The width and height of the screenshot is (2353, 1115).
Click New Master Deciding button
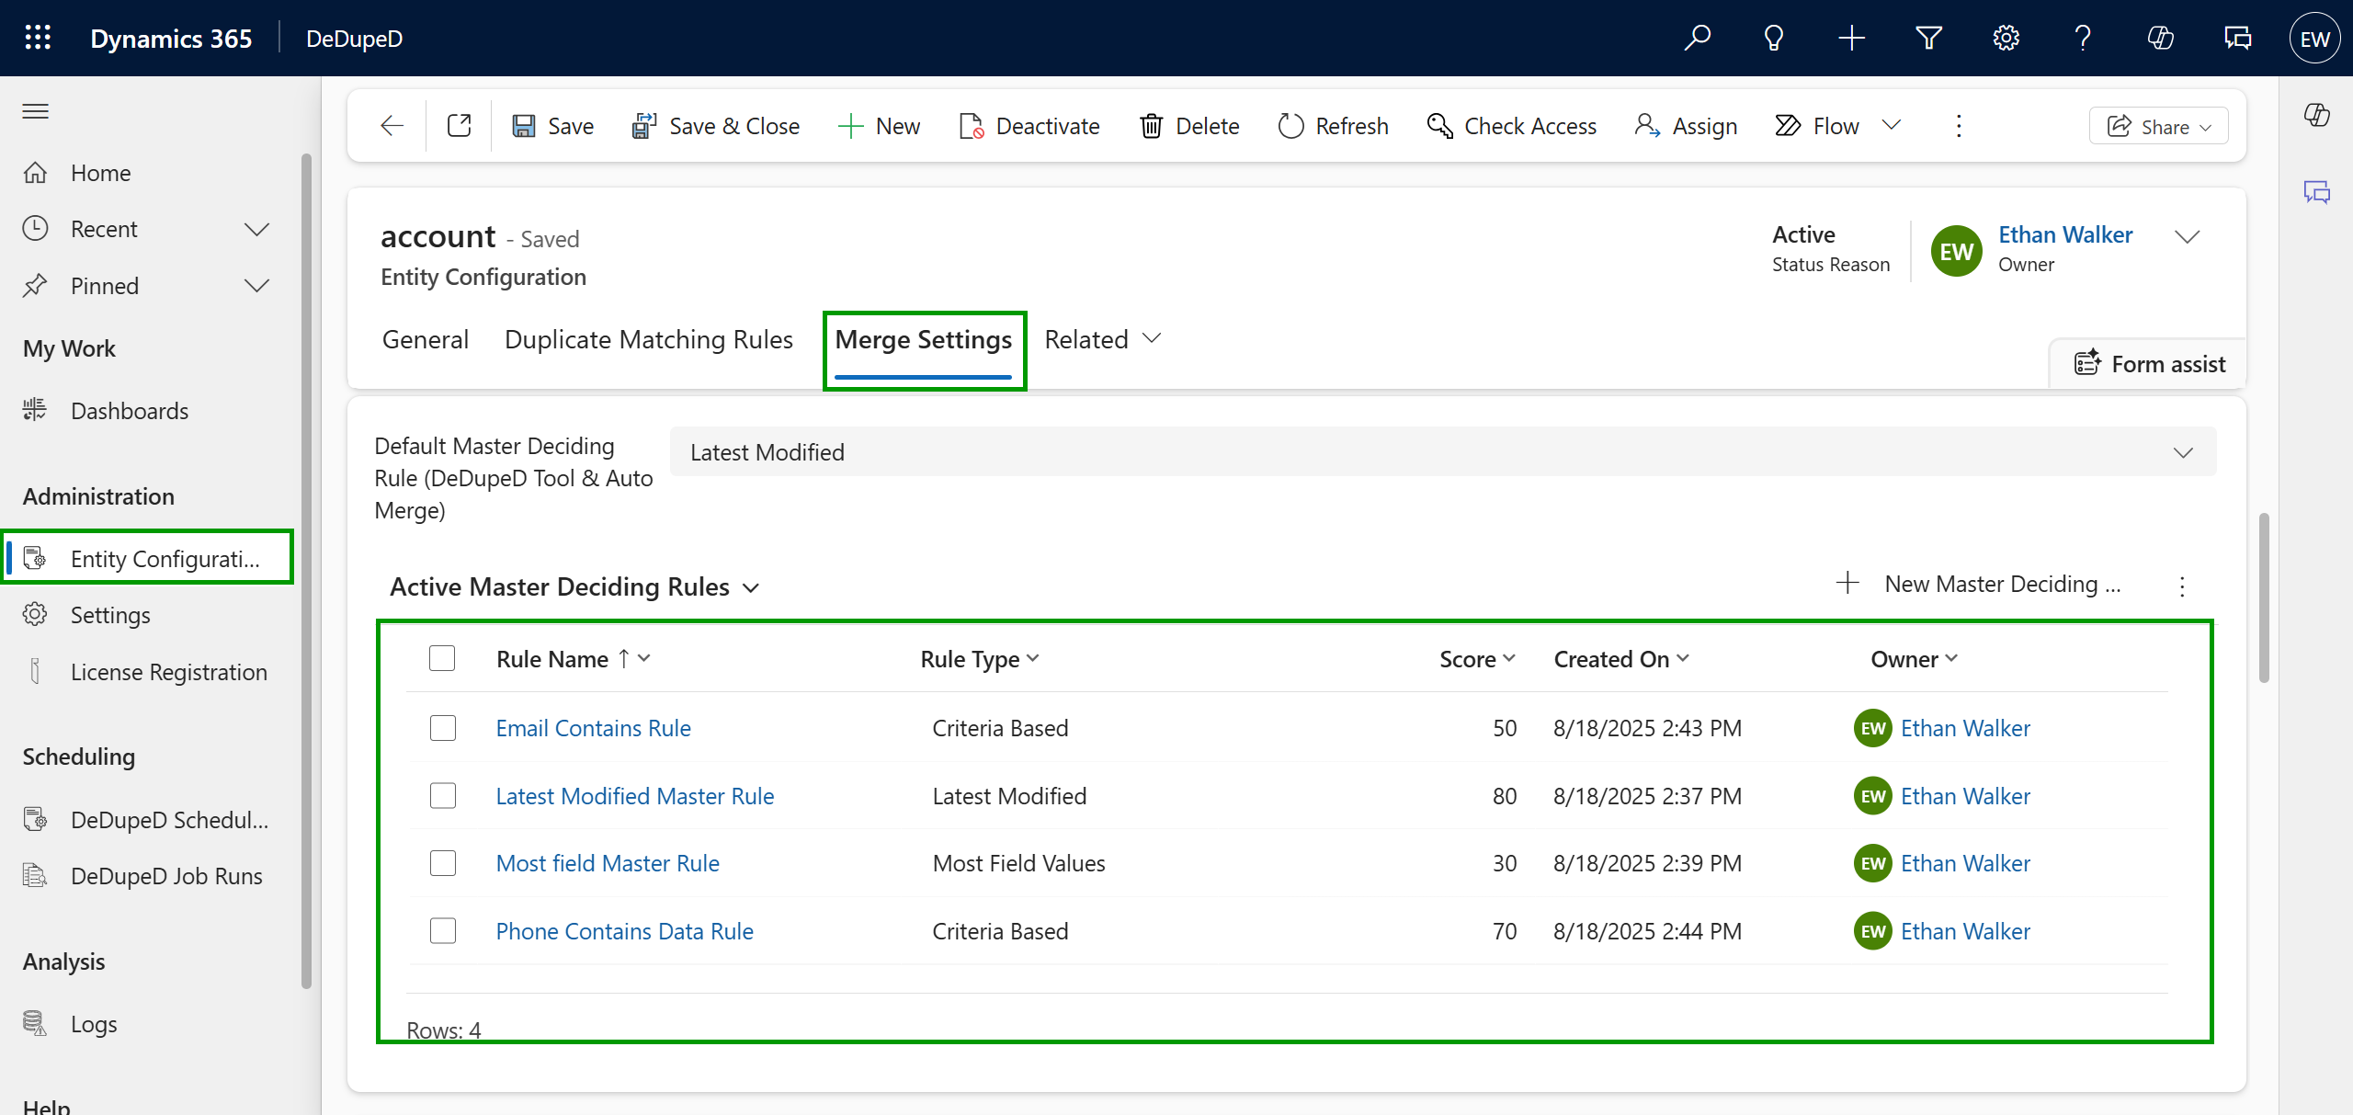(x=1979, y=584)
